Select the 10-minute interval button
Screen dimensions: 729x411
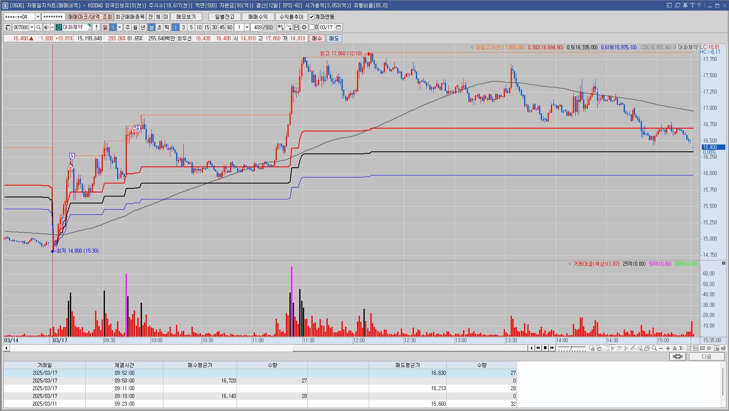point(199,27)
